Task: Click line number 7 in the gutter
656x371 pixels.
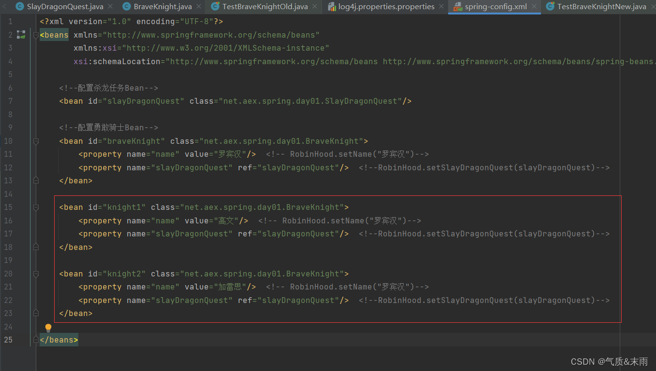Action: [11, 101]
